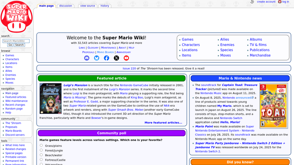Click the log in mushroom icon
This screenshot has width=294, height=165.
coord(280,2)
